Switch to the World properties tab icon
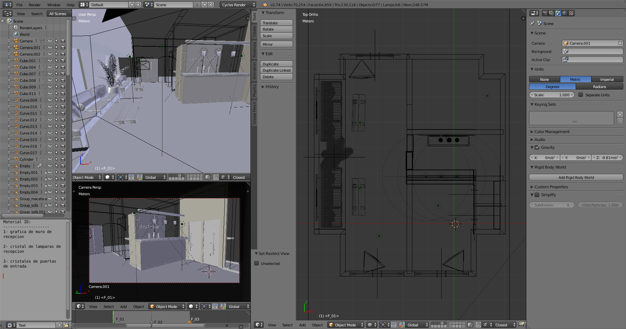Viewport: 626px width, 329px height. (x=565, y=13)
